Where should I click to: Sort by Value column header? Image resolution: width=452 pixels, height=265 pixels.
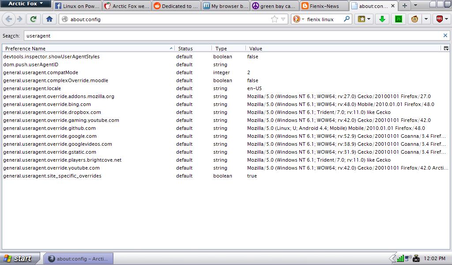click(x=343, y=49)
